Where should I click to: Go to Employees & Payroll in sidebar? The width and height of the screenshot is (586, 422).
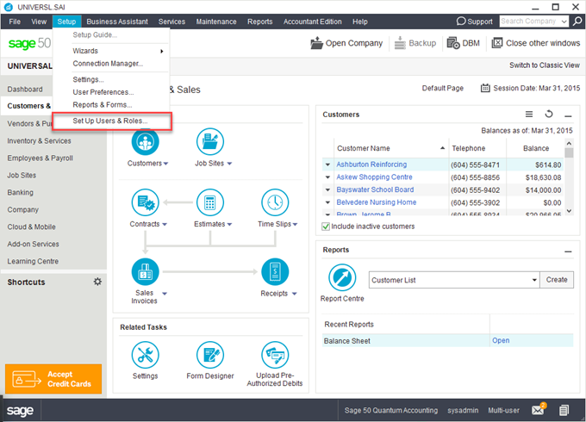pos(40,158)
